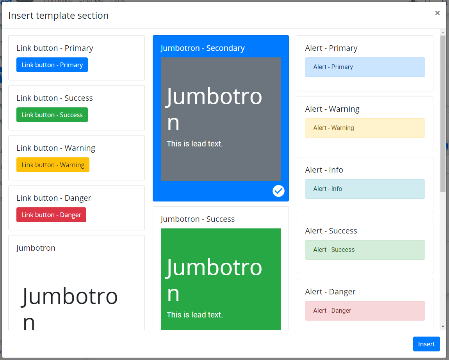The height and width of the screenshot is (360, 449).
Task: Click the 'Link button - Danger' card heading
Action: tap(53, 198)
